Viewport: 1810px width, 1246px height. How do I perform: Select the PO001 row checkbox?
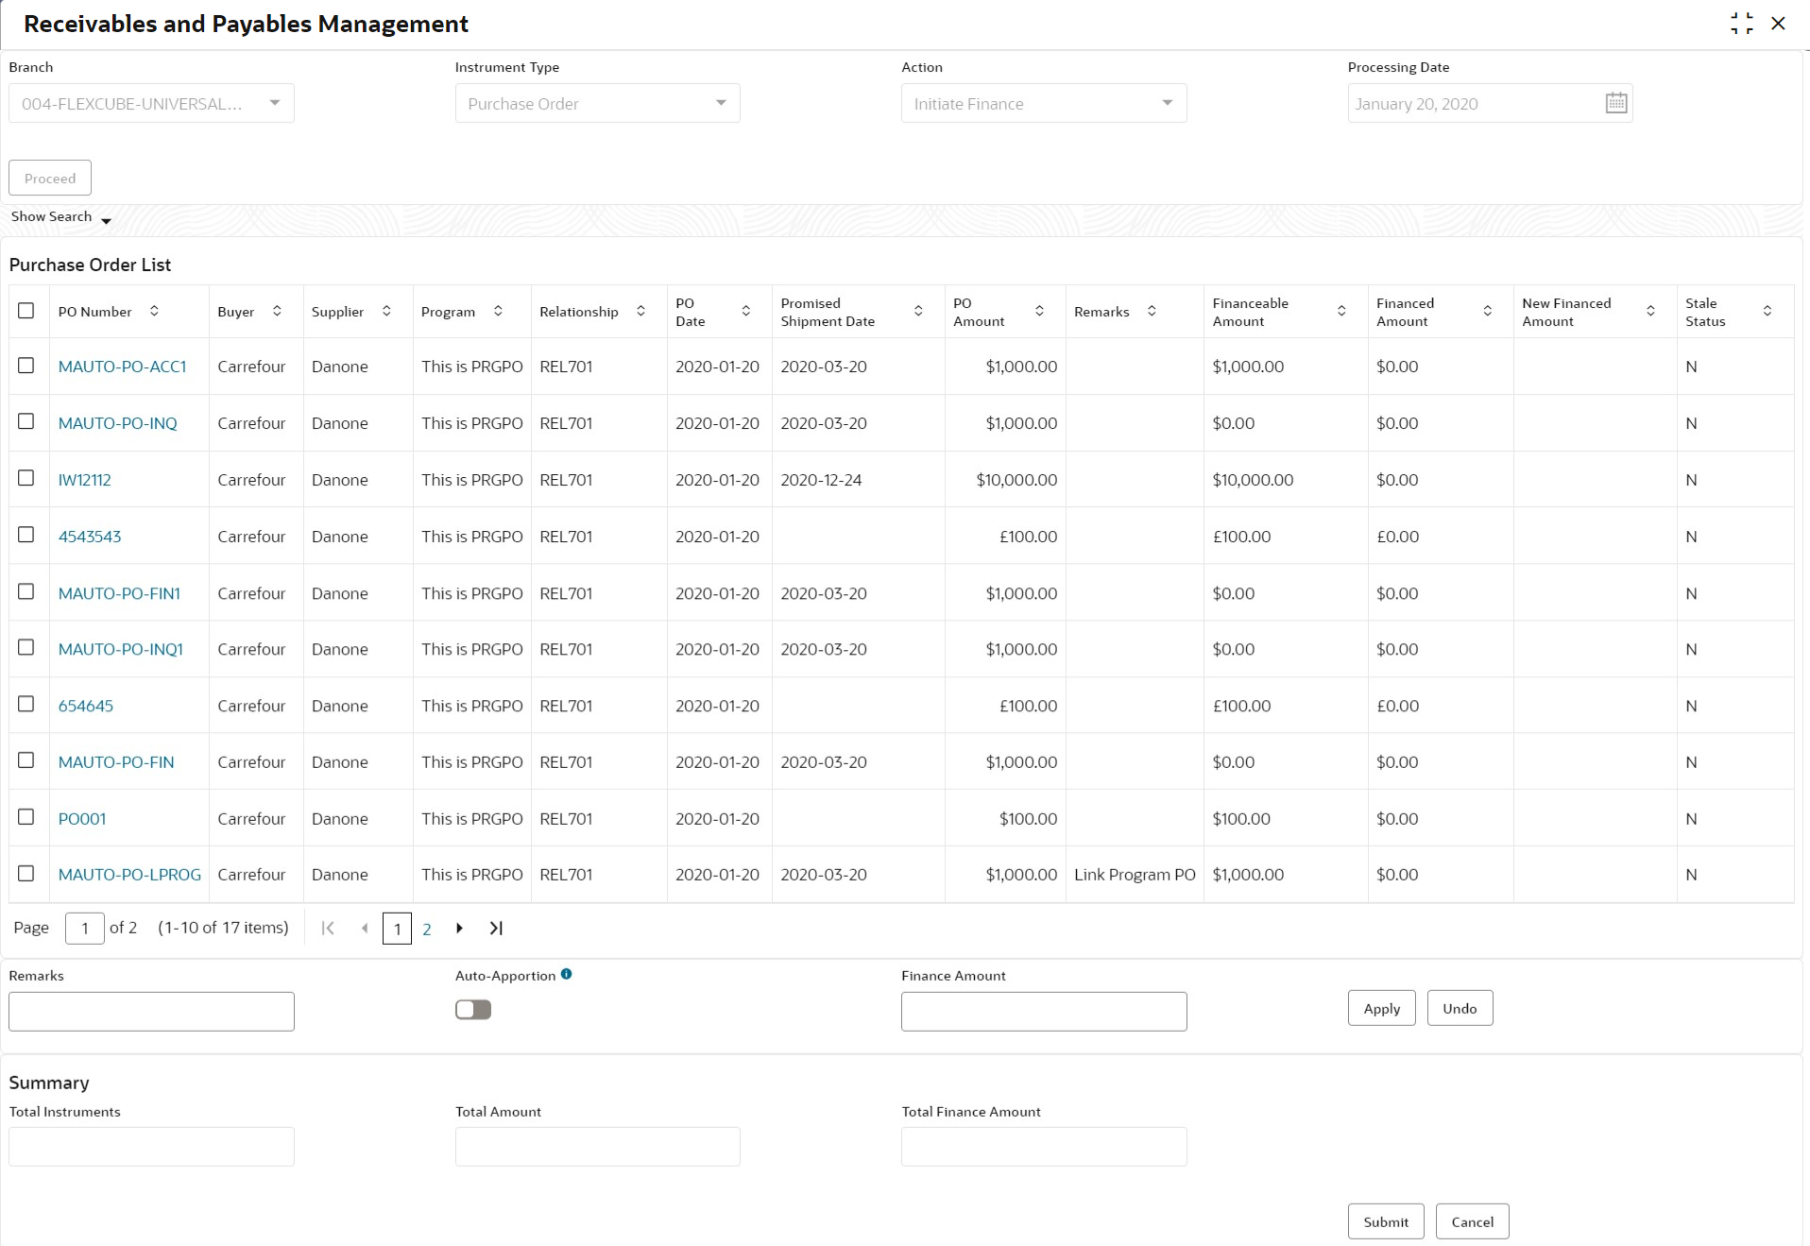pyautogui.click(x=26, y=817)
